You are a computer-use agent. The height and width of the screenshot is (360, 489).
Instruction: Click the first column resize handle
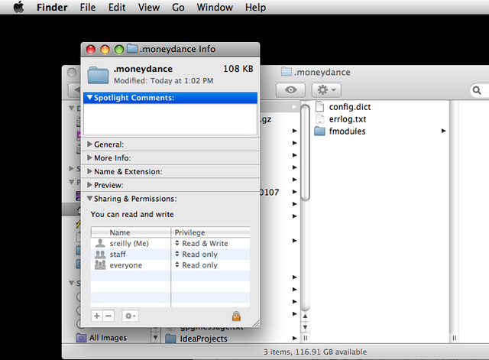(306, 338)
